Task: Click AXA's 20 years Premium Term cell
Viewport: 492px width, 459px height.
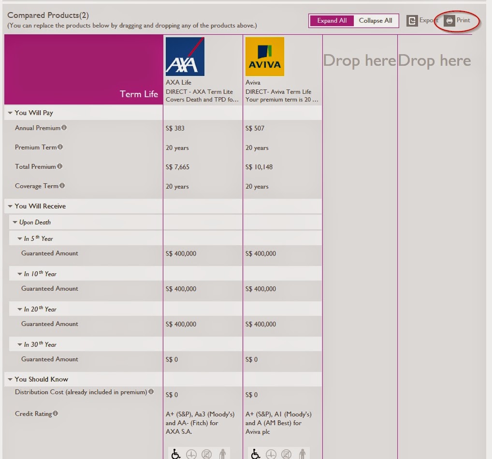Action: (x=177, y=148)
